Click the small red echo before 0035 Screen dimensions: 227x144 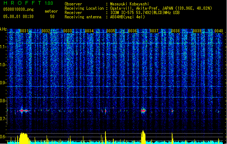[x=105, y=111]
